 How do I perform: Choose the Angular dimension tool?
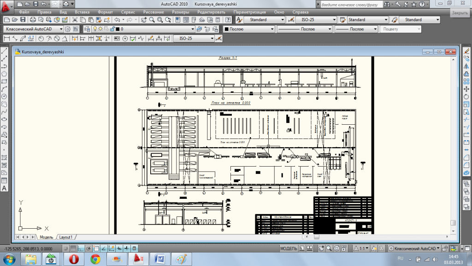click(x=65, y=39)
